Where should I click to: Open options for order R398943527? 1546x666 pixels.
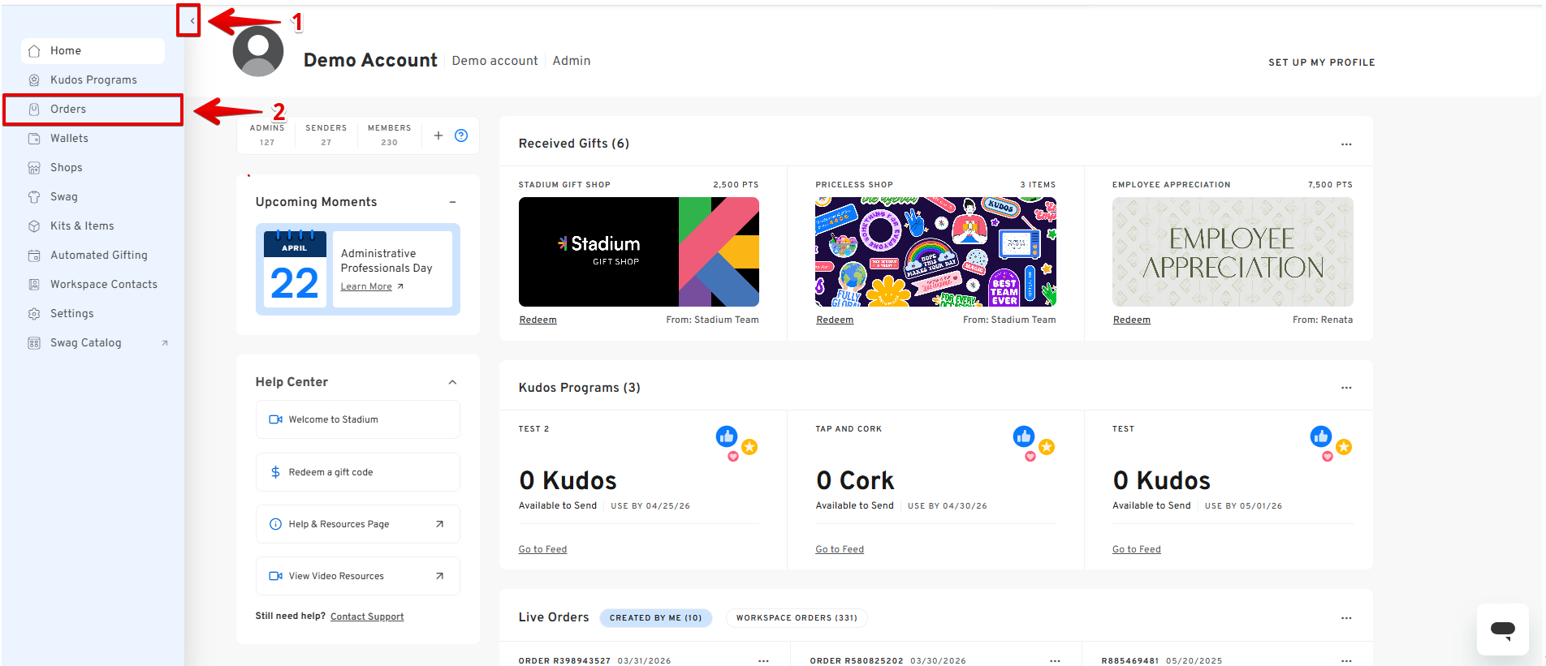762,660
